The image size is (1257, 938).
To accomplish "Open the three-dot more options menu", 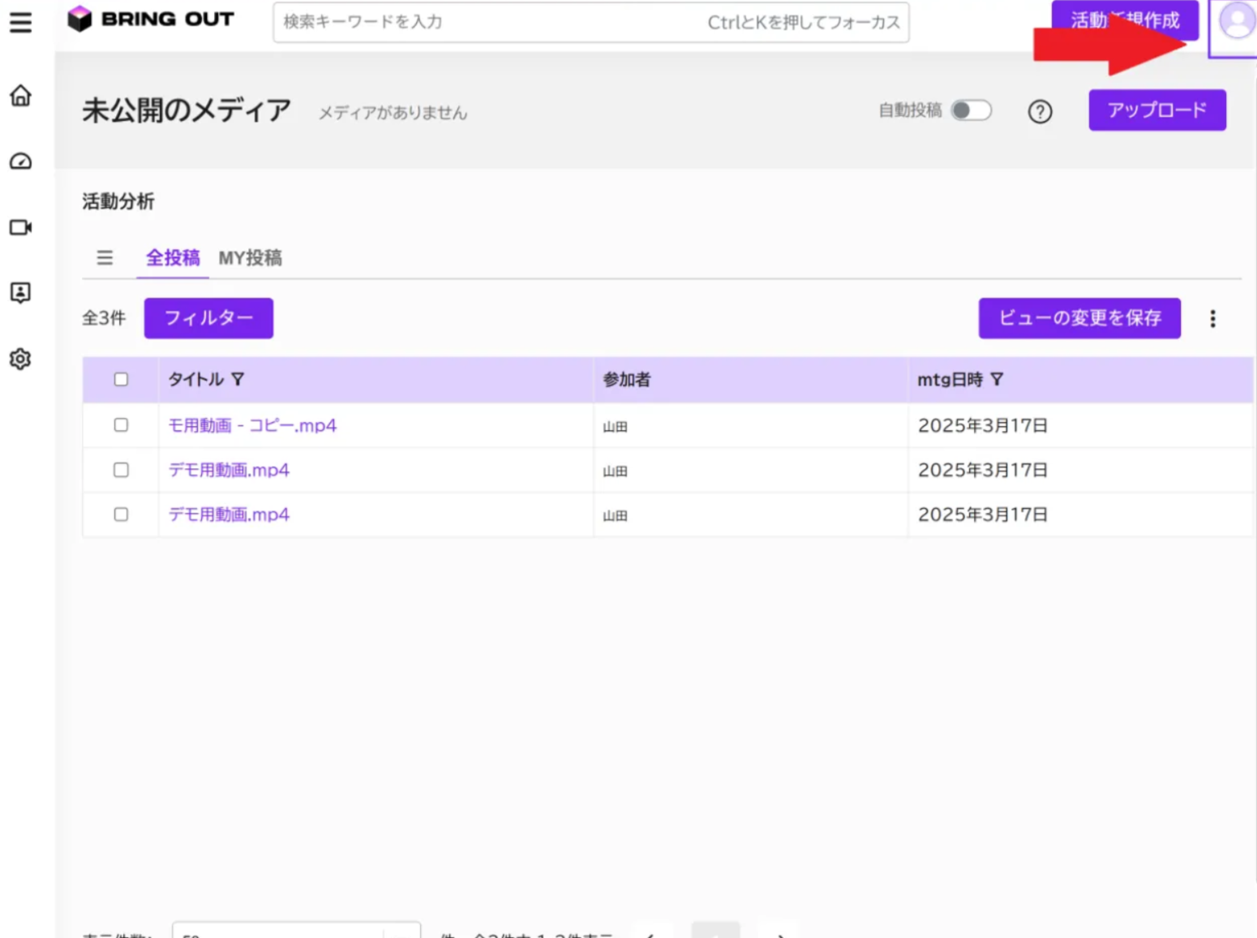I will (x=1212, y=319).
